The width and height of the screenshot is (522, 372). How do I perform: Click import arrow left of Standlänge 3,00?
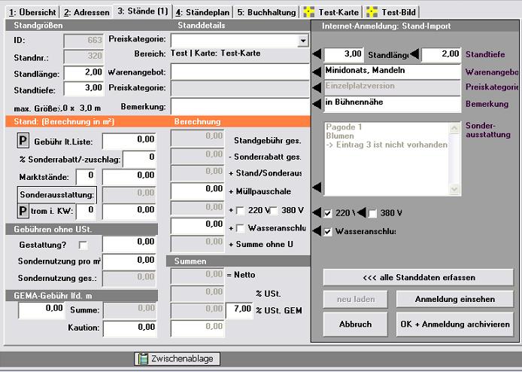[x=317, y=54]
